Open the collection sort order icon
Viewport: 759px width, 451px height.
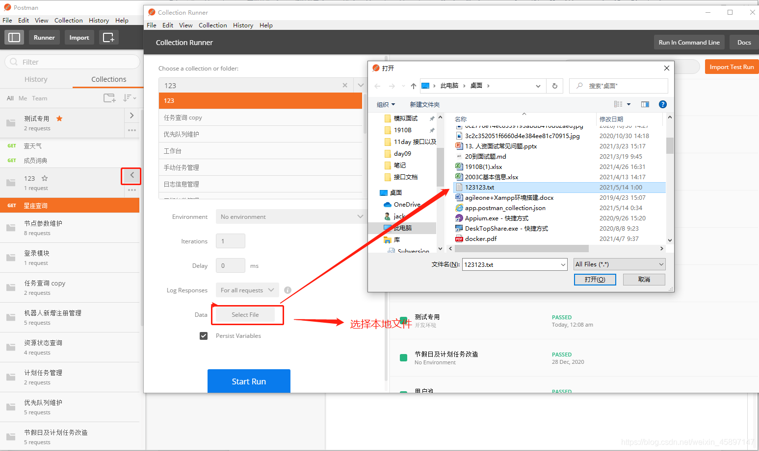click(129, 98)
